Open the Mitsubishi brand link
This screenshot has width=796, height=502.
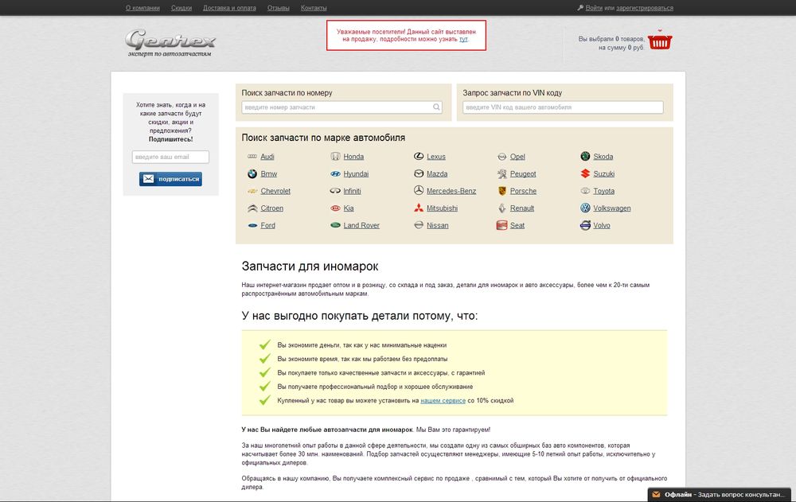[x=442, y=208]
